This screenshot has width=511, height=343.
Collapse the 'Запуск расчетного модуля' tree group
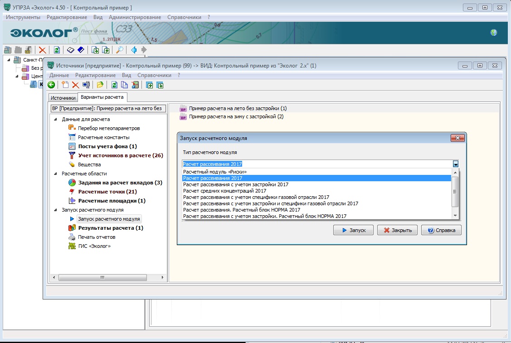tap(56, 210)
